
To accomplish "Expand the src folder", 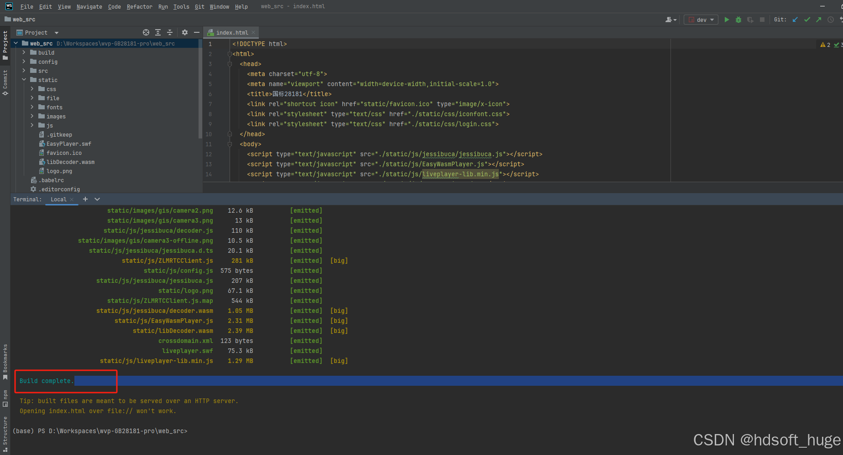I will [24, 71].
